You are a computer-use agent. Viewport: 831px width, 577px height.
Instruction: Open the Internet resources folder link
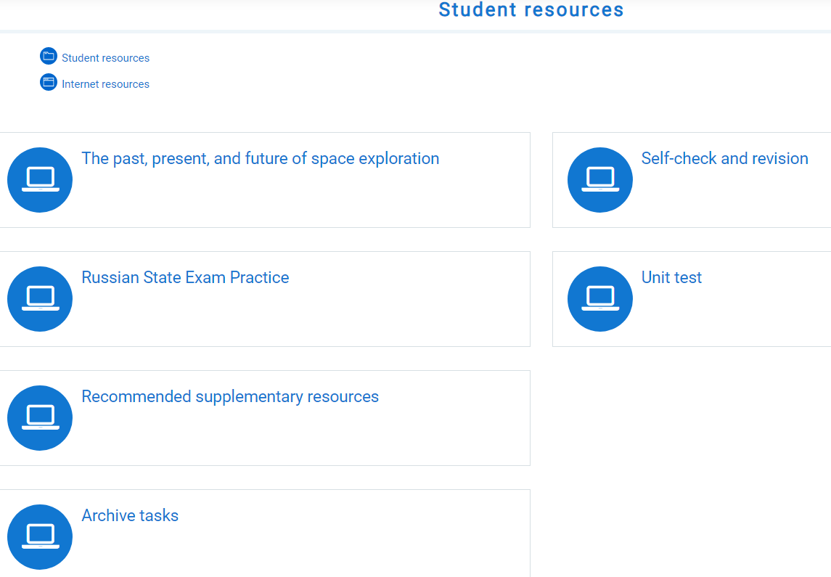(105, 83)
